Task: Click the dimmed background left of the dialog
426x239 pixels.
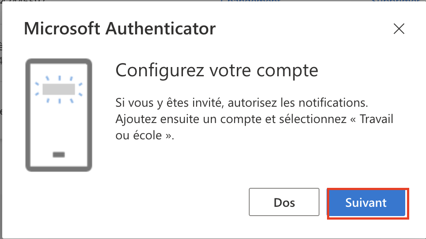Action: coord(1,132)
